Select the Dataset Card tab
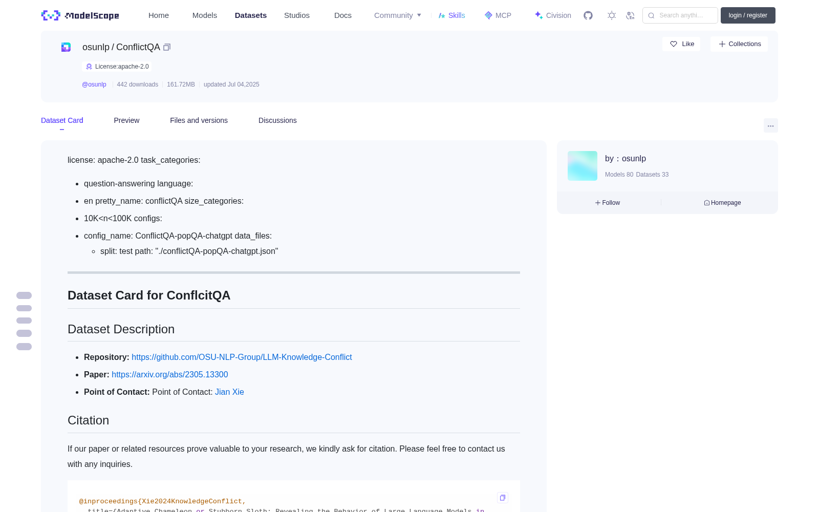This screenshot has width=819, height=512. [x=62, y=120]
